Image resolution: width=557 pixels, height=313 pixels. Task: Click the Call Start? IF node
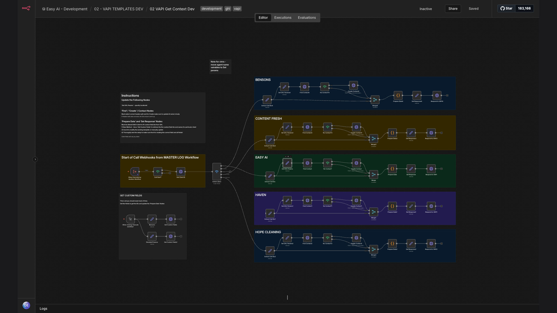158,172
